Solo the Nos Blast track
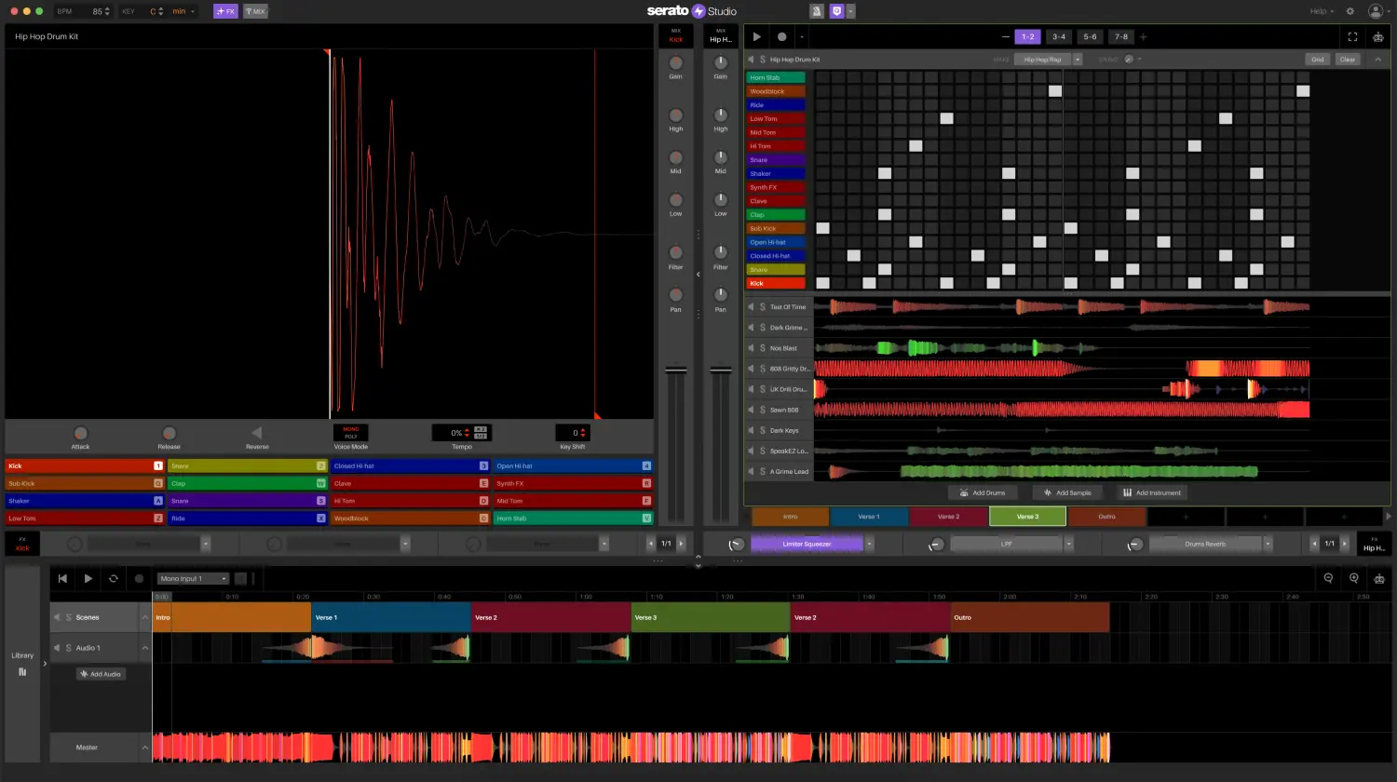Screen dimensions: 1397x782 [764, 347]
